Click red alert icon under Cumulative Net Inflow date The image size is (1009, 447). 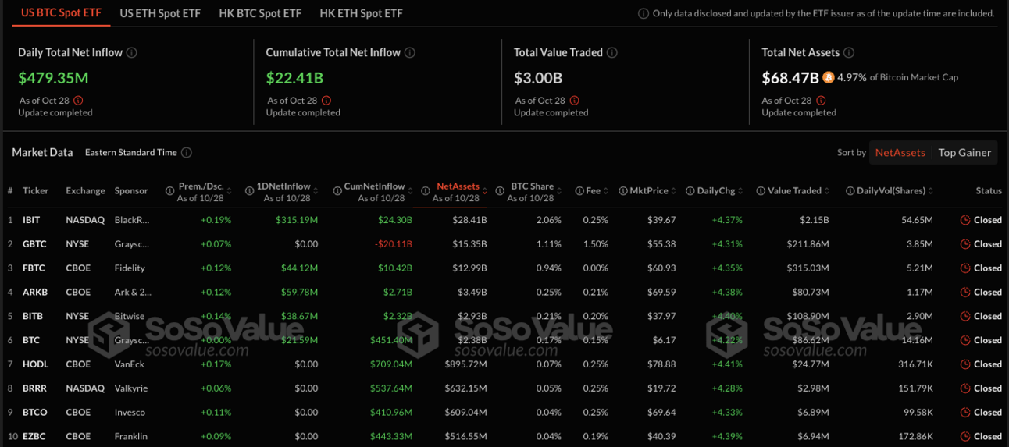point(326,101)
